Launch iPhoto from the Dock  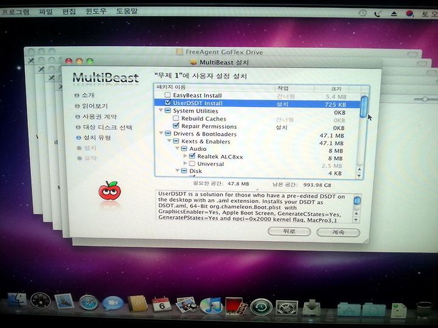[x=186, y=304]
